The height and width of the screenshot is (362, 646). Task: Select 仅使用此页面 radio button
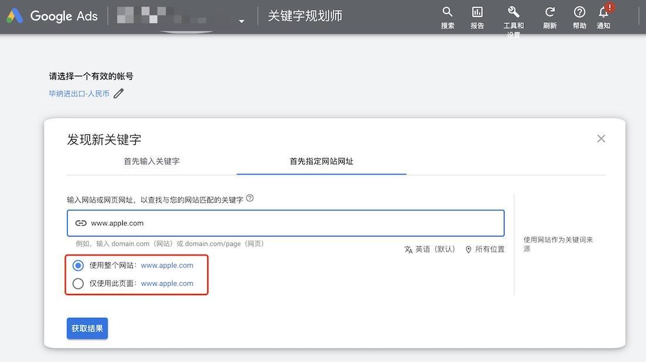78,283
